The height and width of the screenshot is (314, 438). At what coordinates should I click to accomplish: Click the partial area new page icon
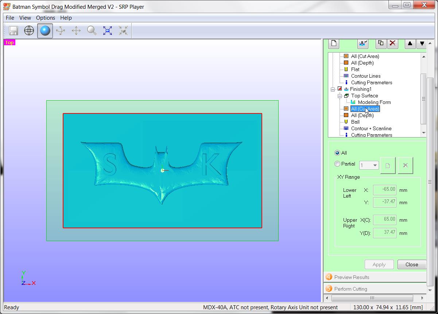click(x=388, y=166)
